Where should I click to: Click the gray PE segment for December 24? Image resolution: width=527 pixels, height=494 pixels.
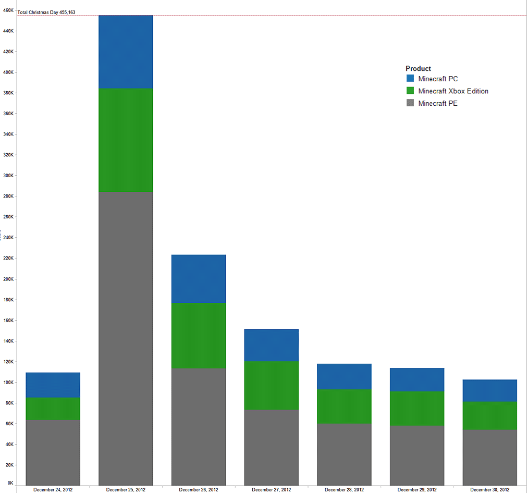pos(53,452)
